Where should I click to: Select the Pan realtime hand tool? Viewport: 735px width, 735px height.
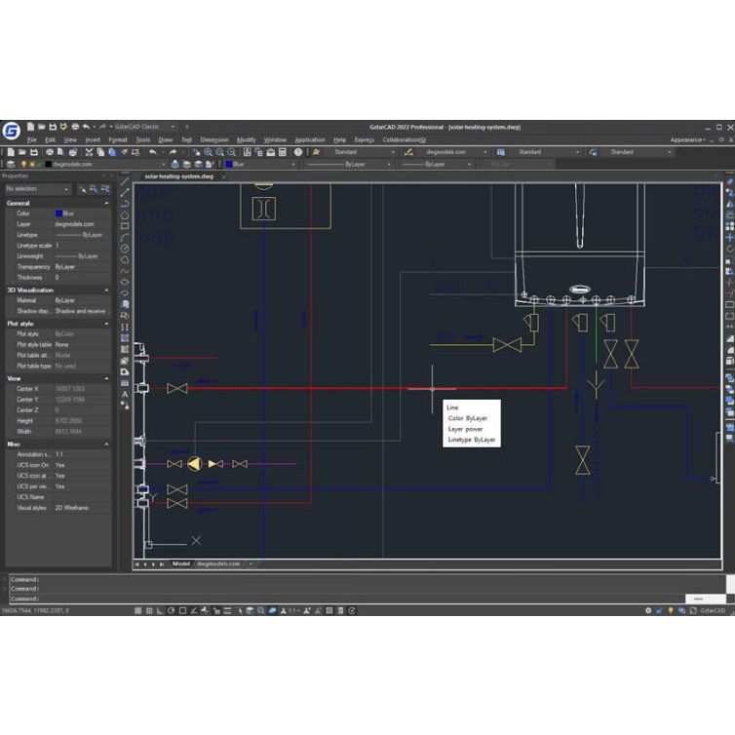pos(196,152)
